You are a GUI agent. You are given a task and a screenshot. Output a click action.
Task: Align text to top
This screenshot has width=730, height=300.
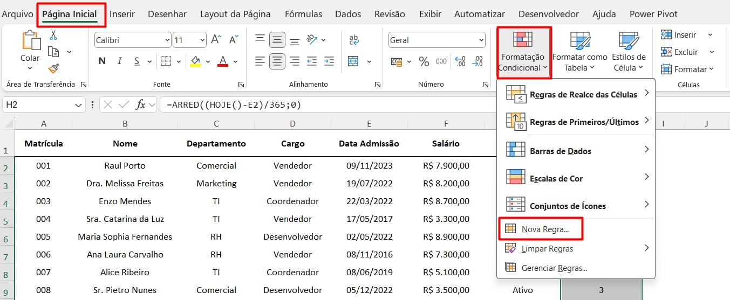click(260, 39)
